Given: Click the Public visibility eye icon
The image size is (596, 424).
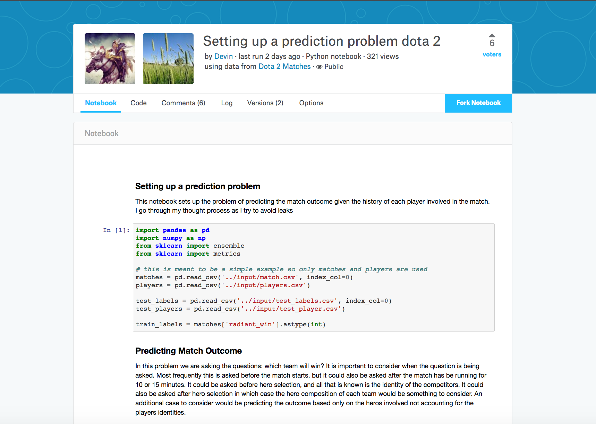Looking at the screenshot, I should click(319, 67).
